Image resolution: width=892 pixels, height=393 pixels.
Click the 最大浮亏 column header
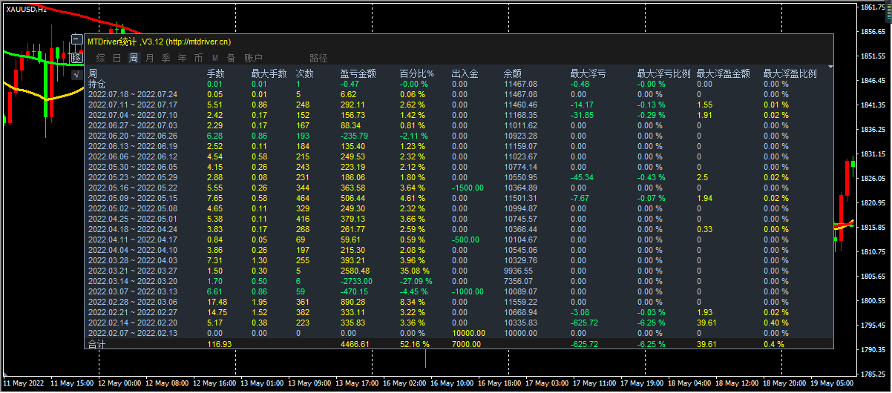click(x=588, y=74)
